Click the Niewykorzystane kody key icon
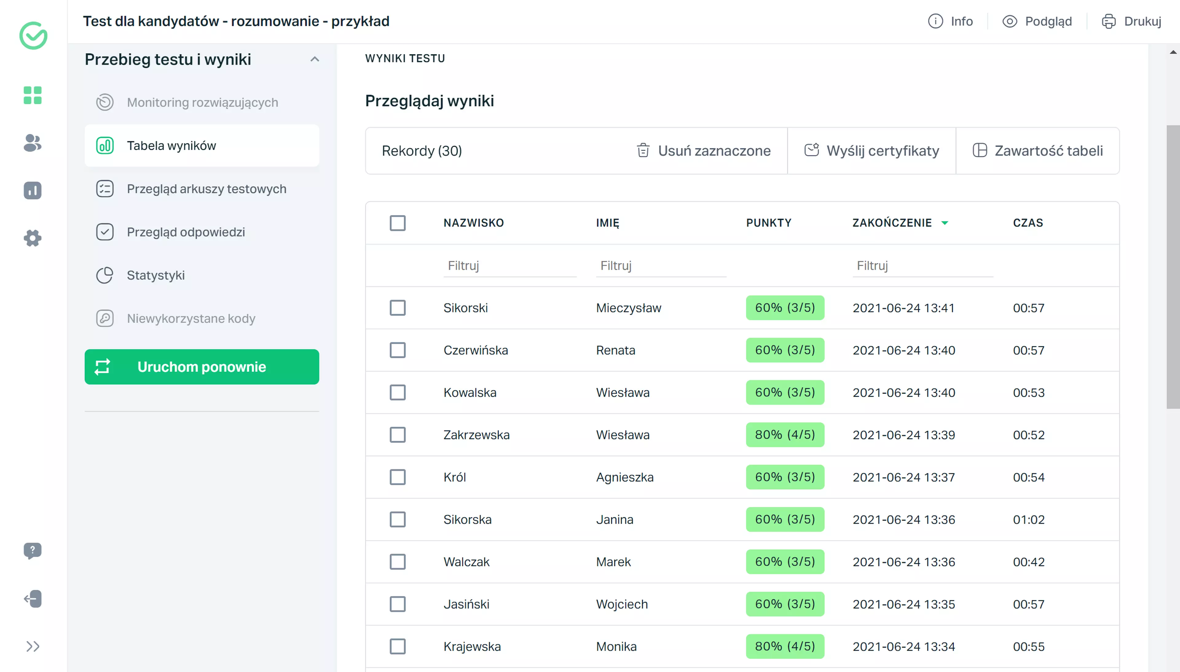The height and width of the screenshot is (672, 1180). [105, 318]
